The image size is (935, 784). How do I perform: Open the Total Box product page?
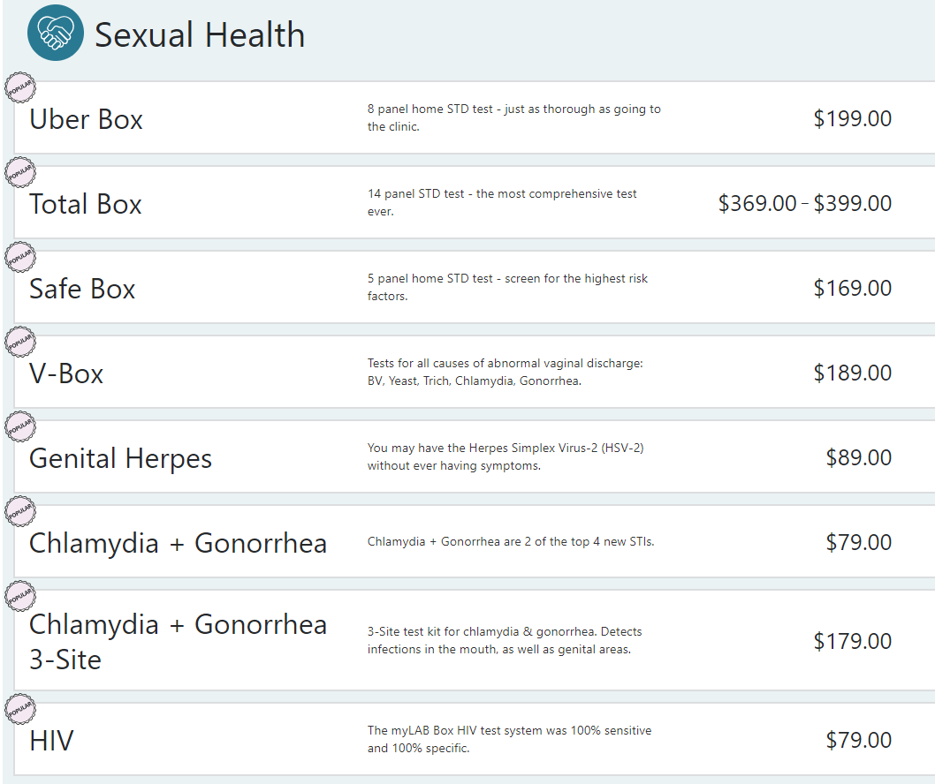click(85, 204)
